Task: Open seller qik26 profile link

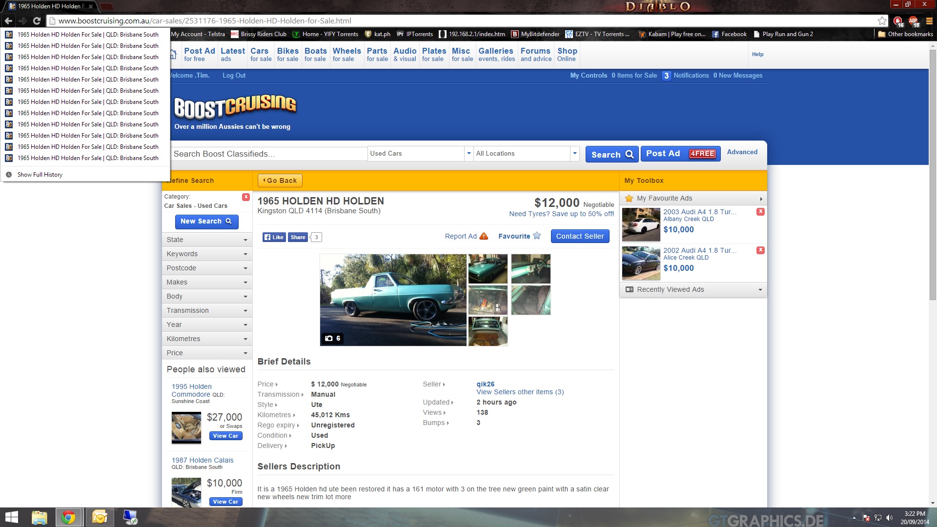Action: [x=485, y=384]
